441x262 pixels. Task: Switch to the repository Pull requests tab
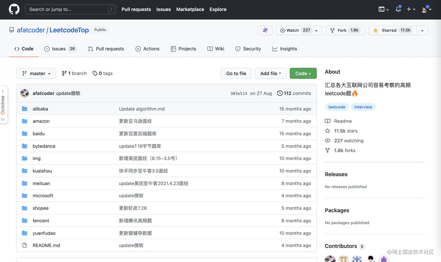pos(106,49)
